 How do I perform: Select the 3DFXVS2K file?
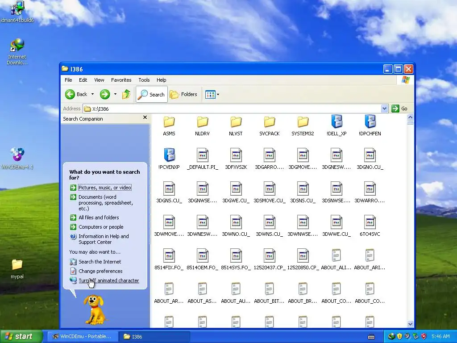pos(236,158)
